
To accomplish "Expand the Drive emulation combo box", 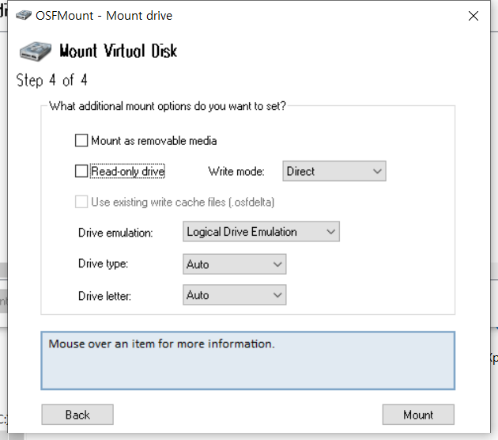I will (x=261, y=231).
